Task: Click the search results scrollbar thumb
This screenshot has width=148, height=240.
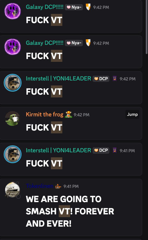Action: [x=147, y=27]
